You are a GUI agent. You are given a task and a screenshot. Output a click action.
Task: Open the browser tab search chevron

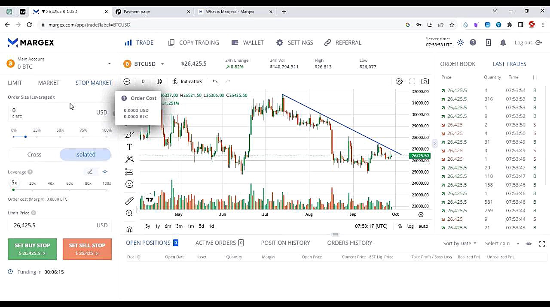pos(495,11)
